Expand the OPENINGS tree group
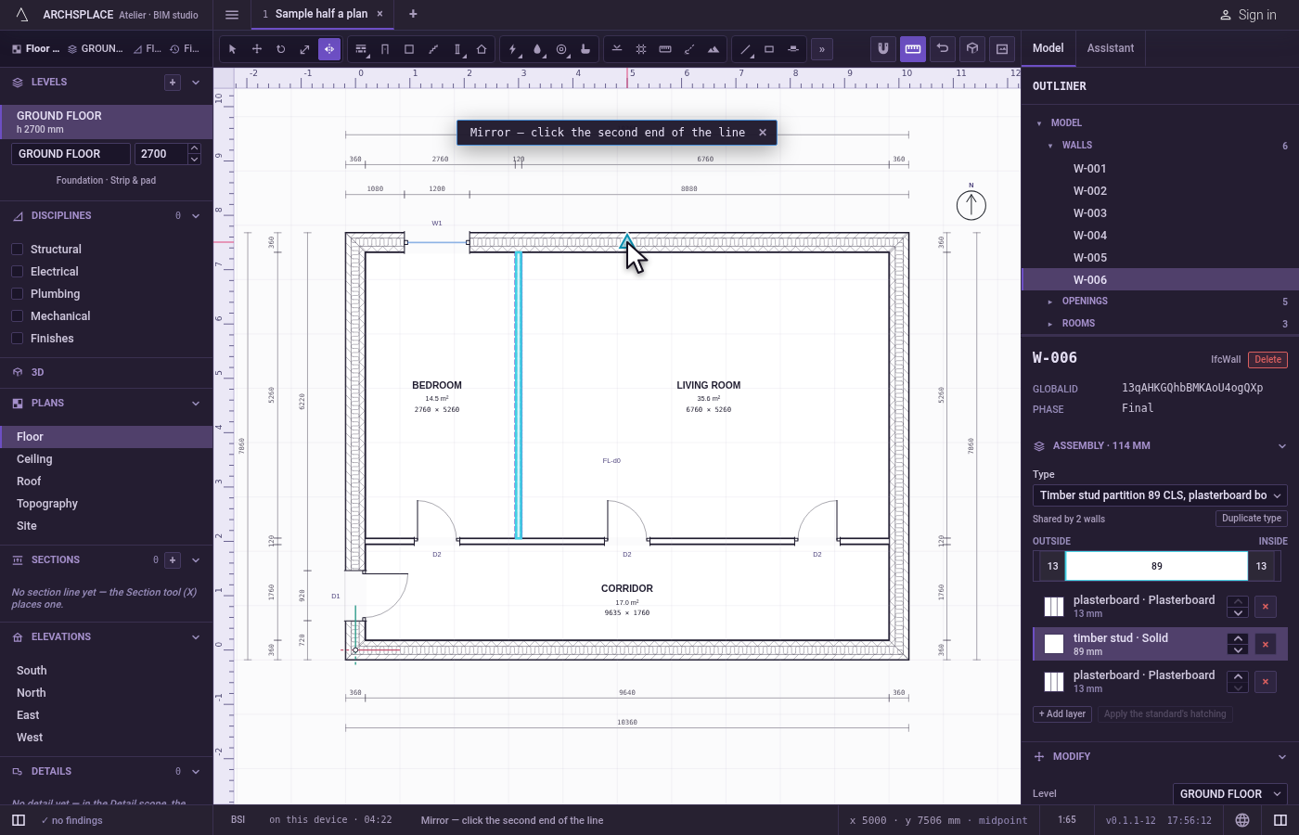 coord(1050,302)
